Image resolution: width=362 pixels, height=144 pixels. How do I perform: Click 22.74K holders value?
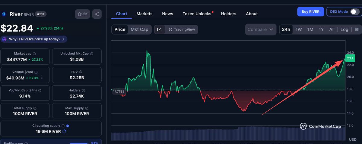(77, 96)
